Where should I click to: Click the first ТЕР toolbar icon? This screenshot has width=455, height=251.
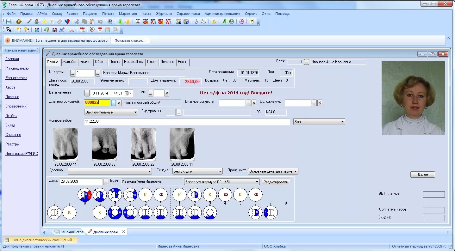pyautogui.click(x=146, y=21)
